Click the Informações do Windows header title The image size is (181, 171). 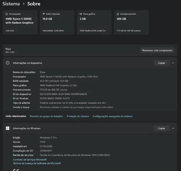point(27,128)
